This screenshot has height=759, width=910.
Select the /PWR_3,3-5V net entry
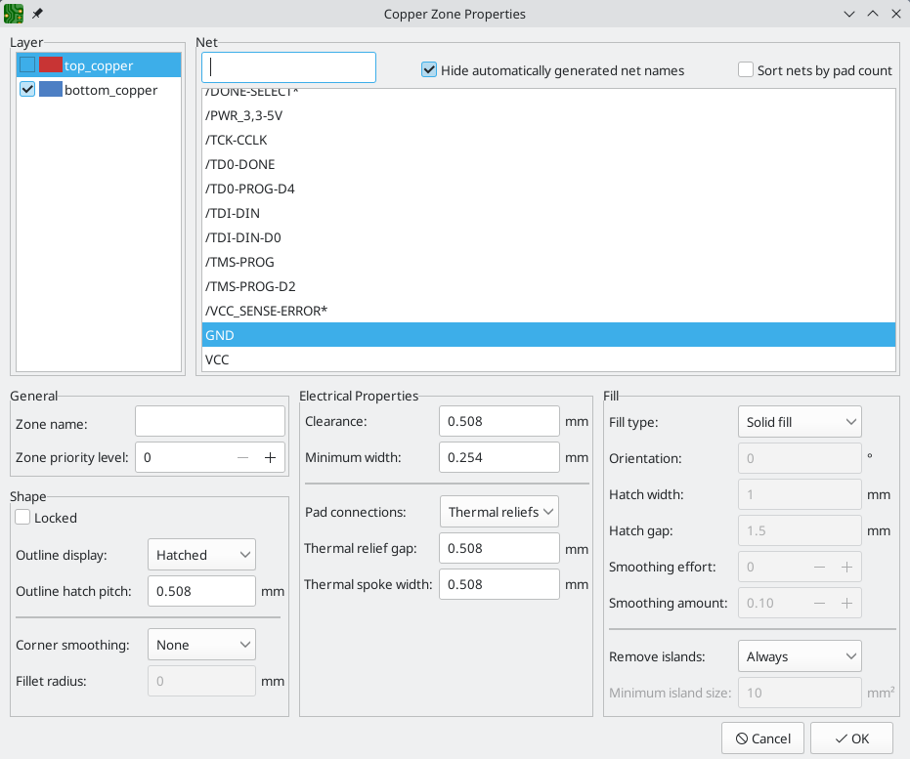pos(244,115)
